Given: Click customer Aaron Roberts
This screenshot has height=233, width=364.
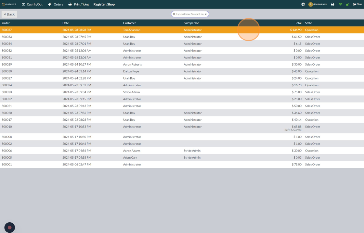Looking at the screenshot, I should (x=132, y=65).
